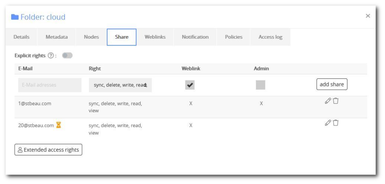Open the Right permissions dropdown
This screenshot has height=184, width=385.
pyautogui.click(x=120, y=85)
